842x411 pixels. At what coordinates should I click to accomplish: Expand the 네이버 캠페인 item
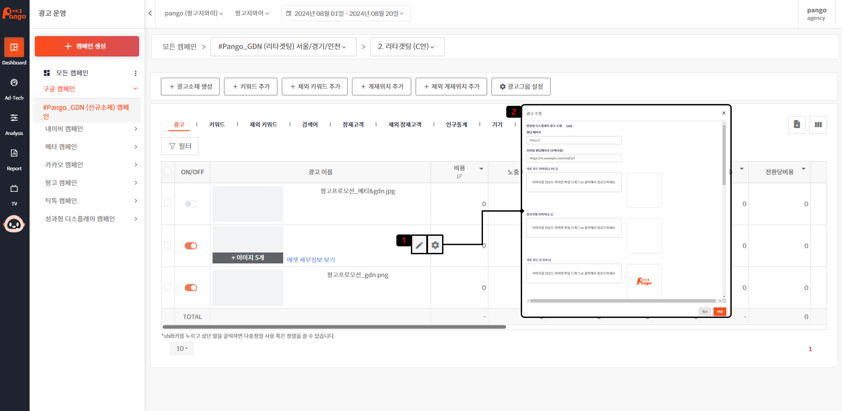click(x=135, y=129)
